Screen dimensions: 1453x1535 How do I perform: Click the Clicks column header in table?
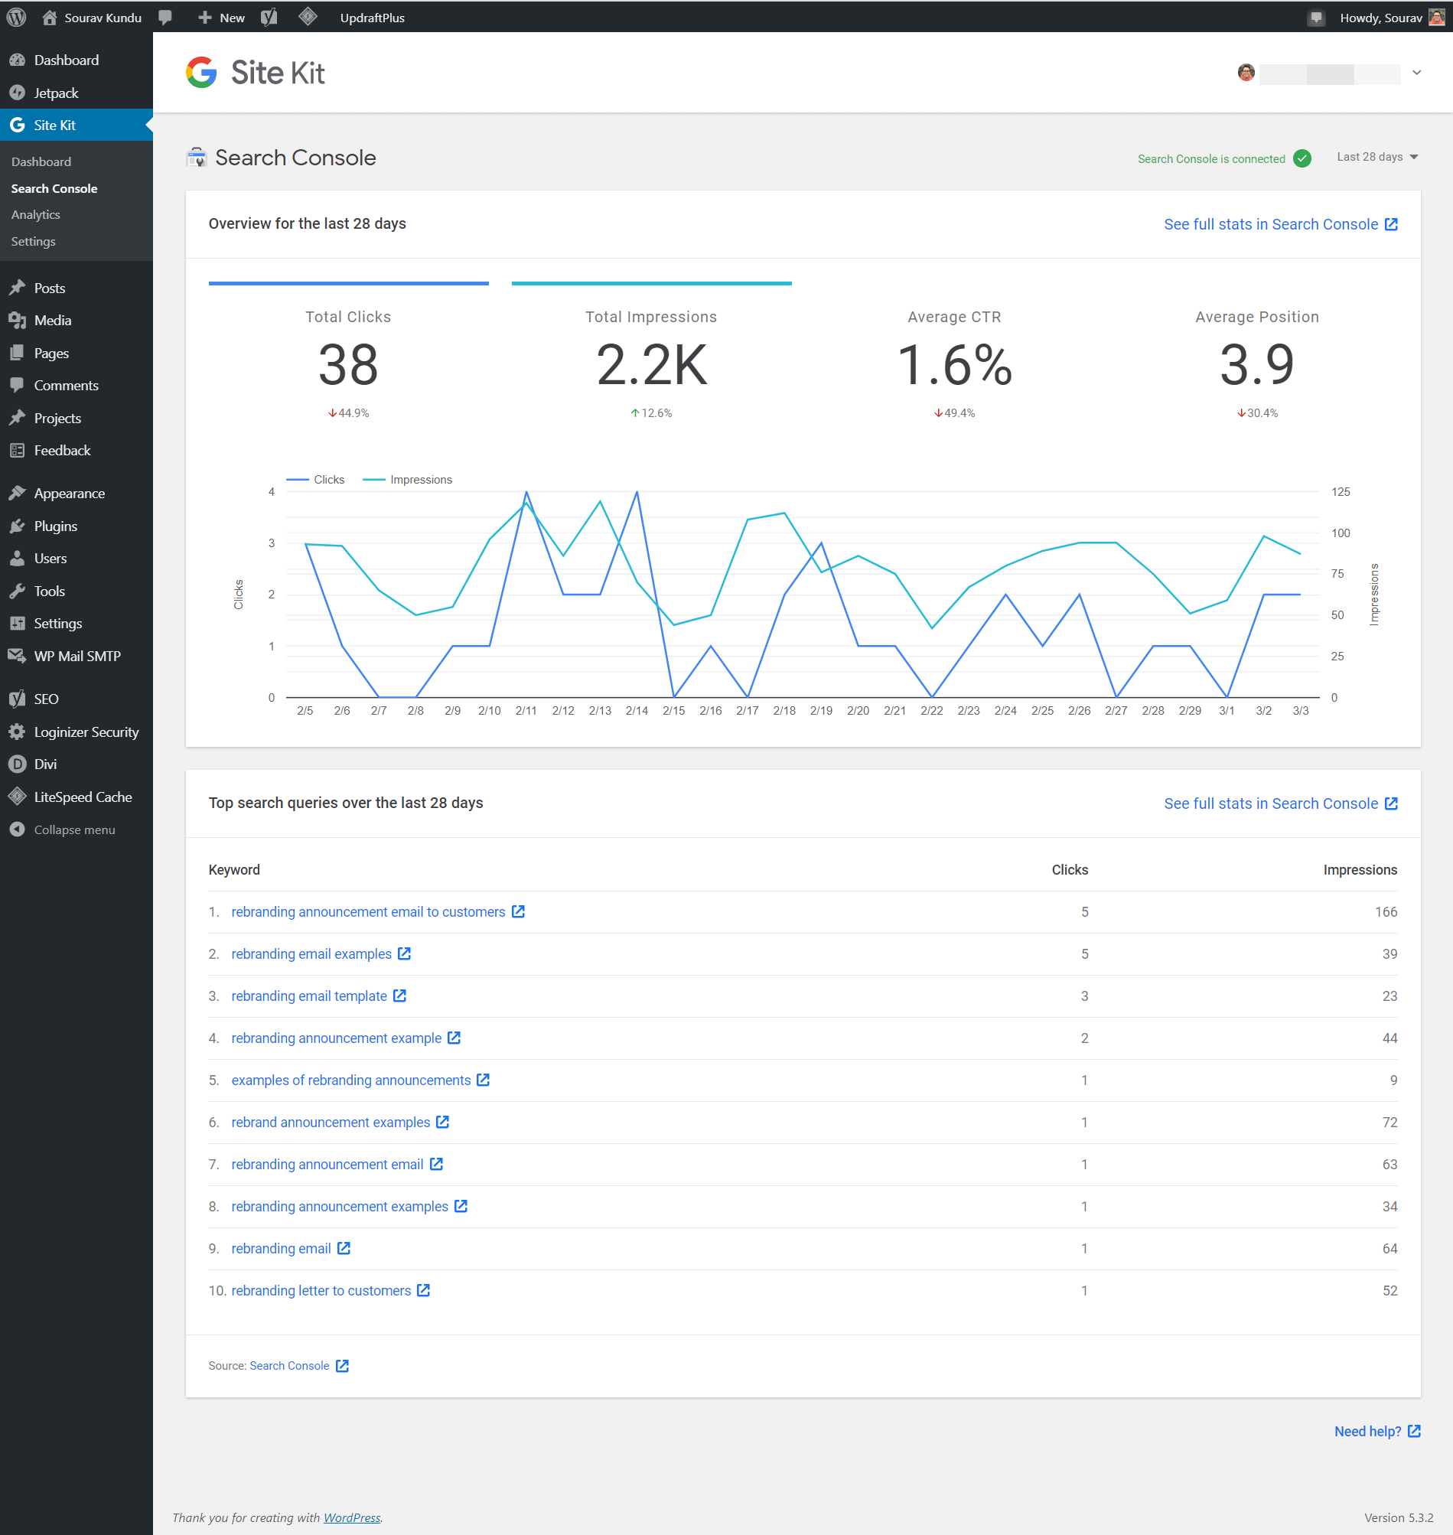coord(1070,870)
